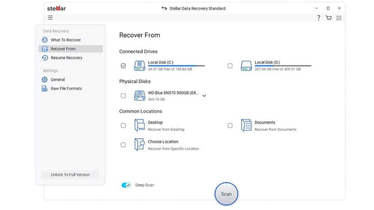Screen dimensions: 374x210
Task: Open the hamburger menu
Action: (x=50, y=18)
